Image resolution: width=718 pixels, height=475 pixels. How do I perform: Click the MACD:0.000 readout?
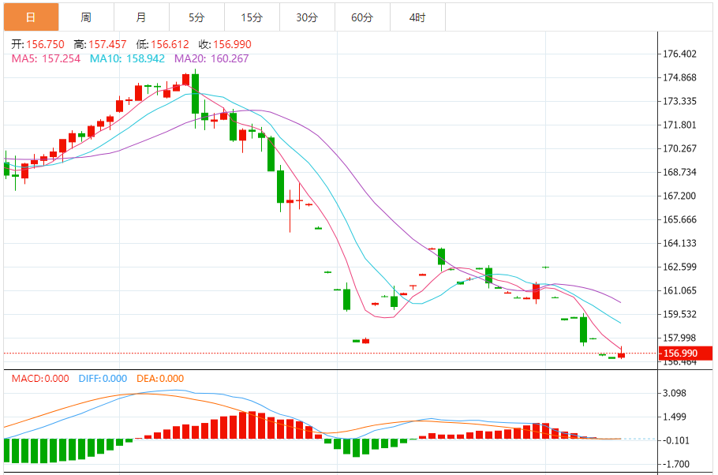(40, 379)
